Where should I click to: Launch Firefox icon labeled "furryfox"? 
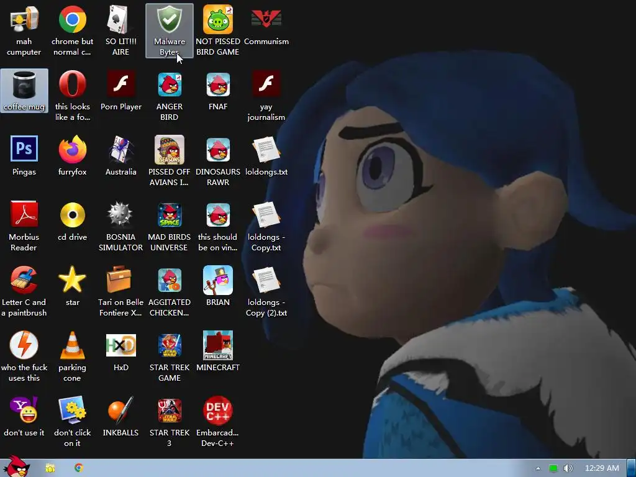click(72, 156)
